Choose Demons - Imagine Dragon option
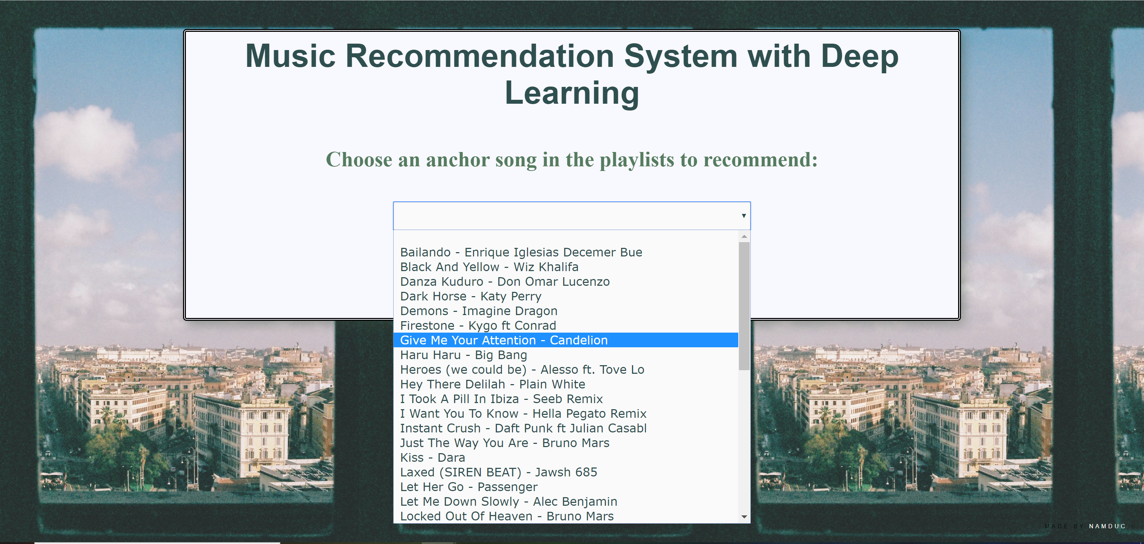The width and height of the screenshot is (1144, 544). [x=478, y=311]
